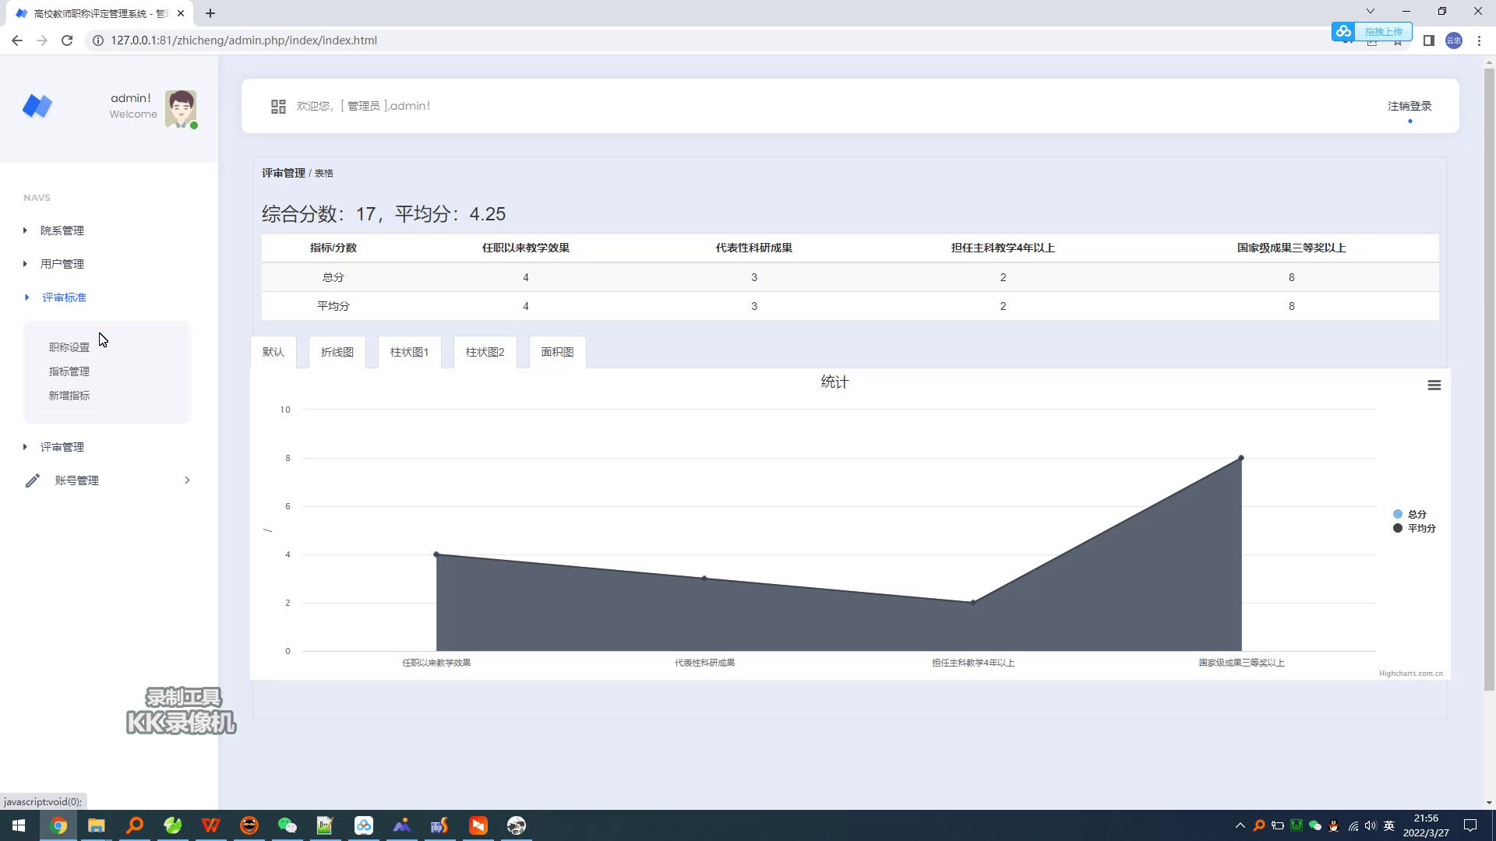Toggle 平均分 series in chart legend

1414,529
